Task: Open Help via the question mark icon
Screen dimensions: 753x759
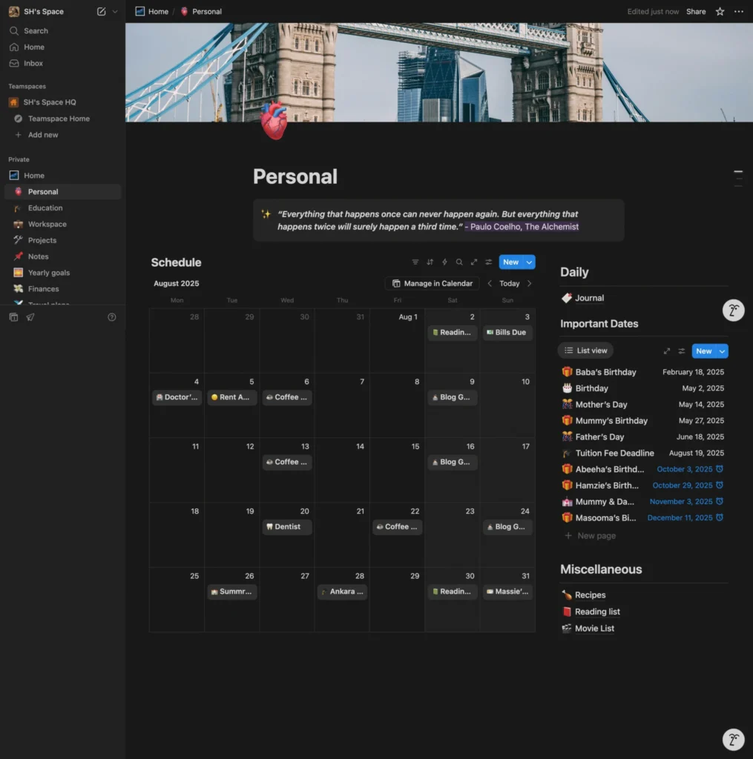Action: 112,316
